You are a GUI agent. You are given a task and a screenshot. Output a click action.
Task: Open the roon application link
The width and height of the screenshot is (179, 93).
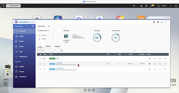(x=58, y=58)
